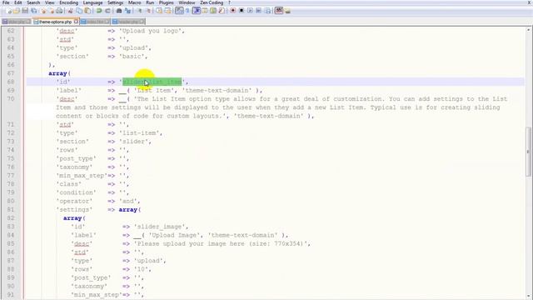Click the Paste toolbar icon

click(x=87, y=11)
